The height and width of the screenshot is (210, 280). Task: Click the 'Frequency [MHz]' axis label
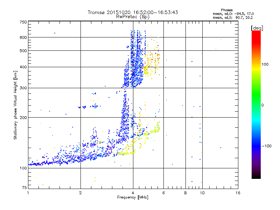[x=133, y=197]
